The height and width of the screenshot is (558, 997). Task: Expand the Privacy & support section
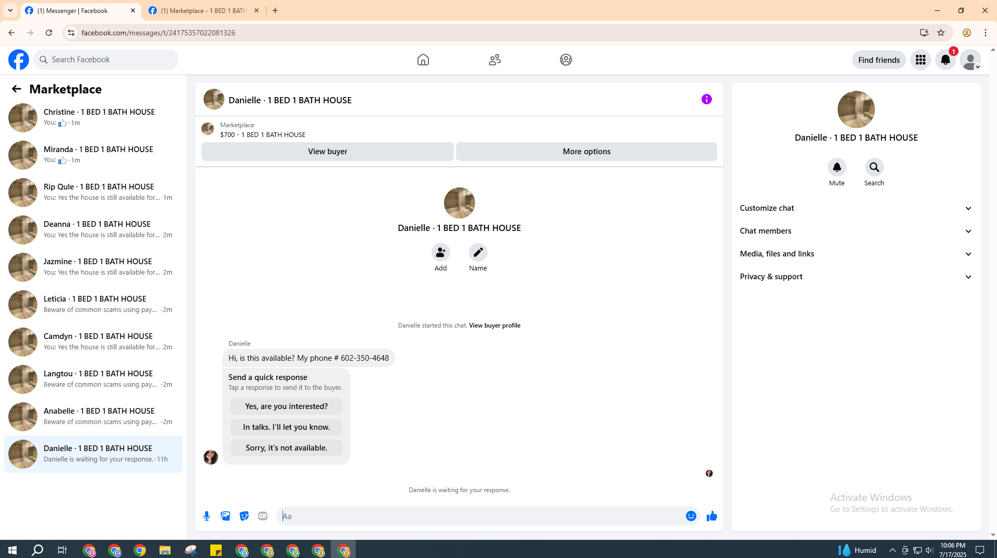[856, 277]
